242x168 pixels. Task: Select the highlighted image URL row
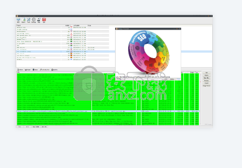click(x=108, y=111)
